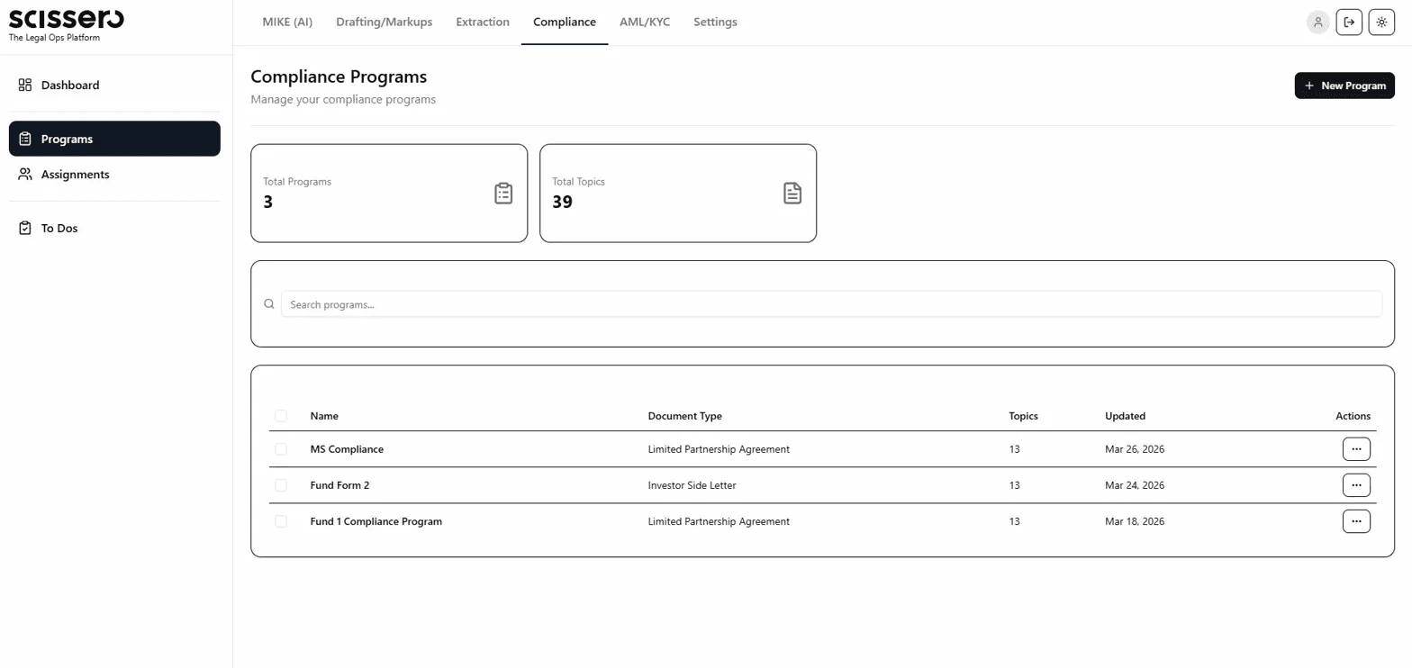Click the Total Programs clipboard icon
The height and width of the screenshot is (668, 1412).
pyautogui.click(x=503, y=193)
